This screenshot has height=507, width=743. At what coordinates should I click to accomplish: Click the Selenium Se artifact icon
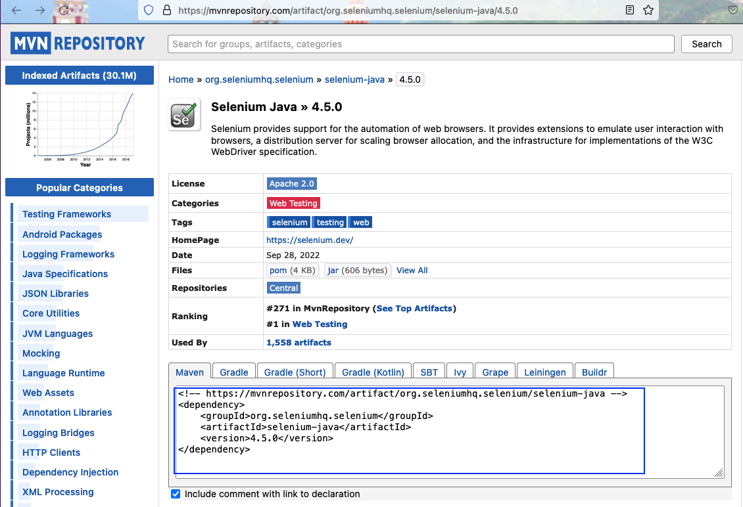pos(184,114)
